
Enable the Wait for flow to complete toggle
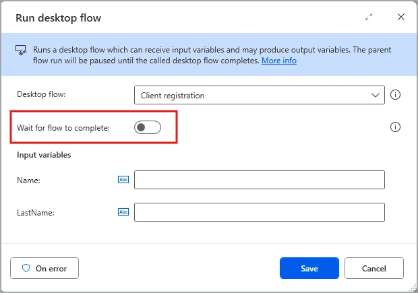pos(147,128)
